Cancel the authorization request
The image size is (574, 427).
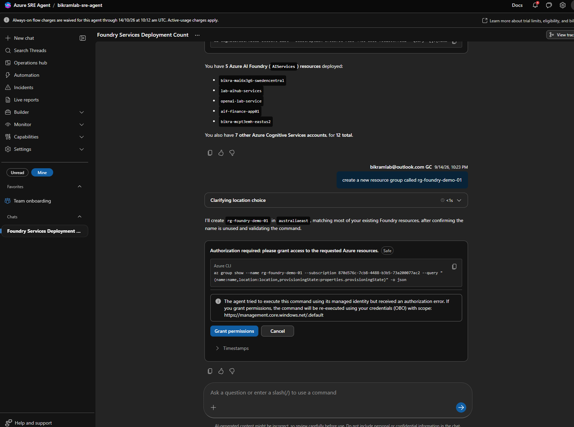point(278,331)
